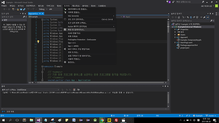Switch to the 오류 목록 error list tab
219x123 pixels.
point(10,111)
